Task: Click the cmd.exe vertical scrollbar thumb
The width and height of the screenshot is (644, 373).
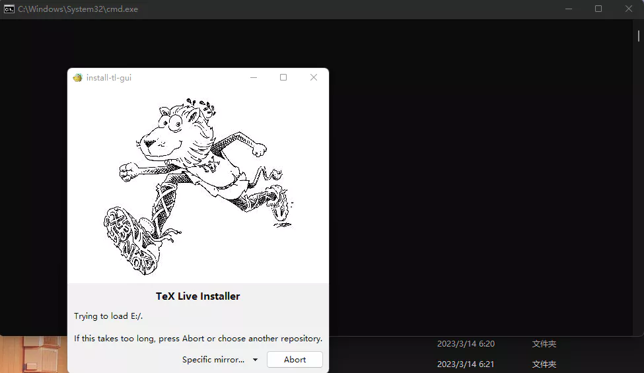Action: (639, 36)
